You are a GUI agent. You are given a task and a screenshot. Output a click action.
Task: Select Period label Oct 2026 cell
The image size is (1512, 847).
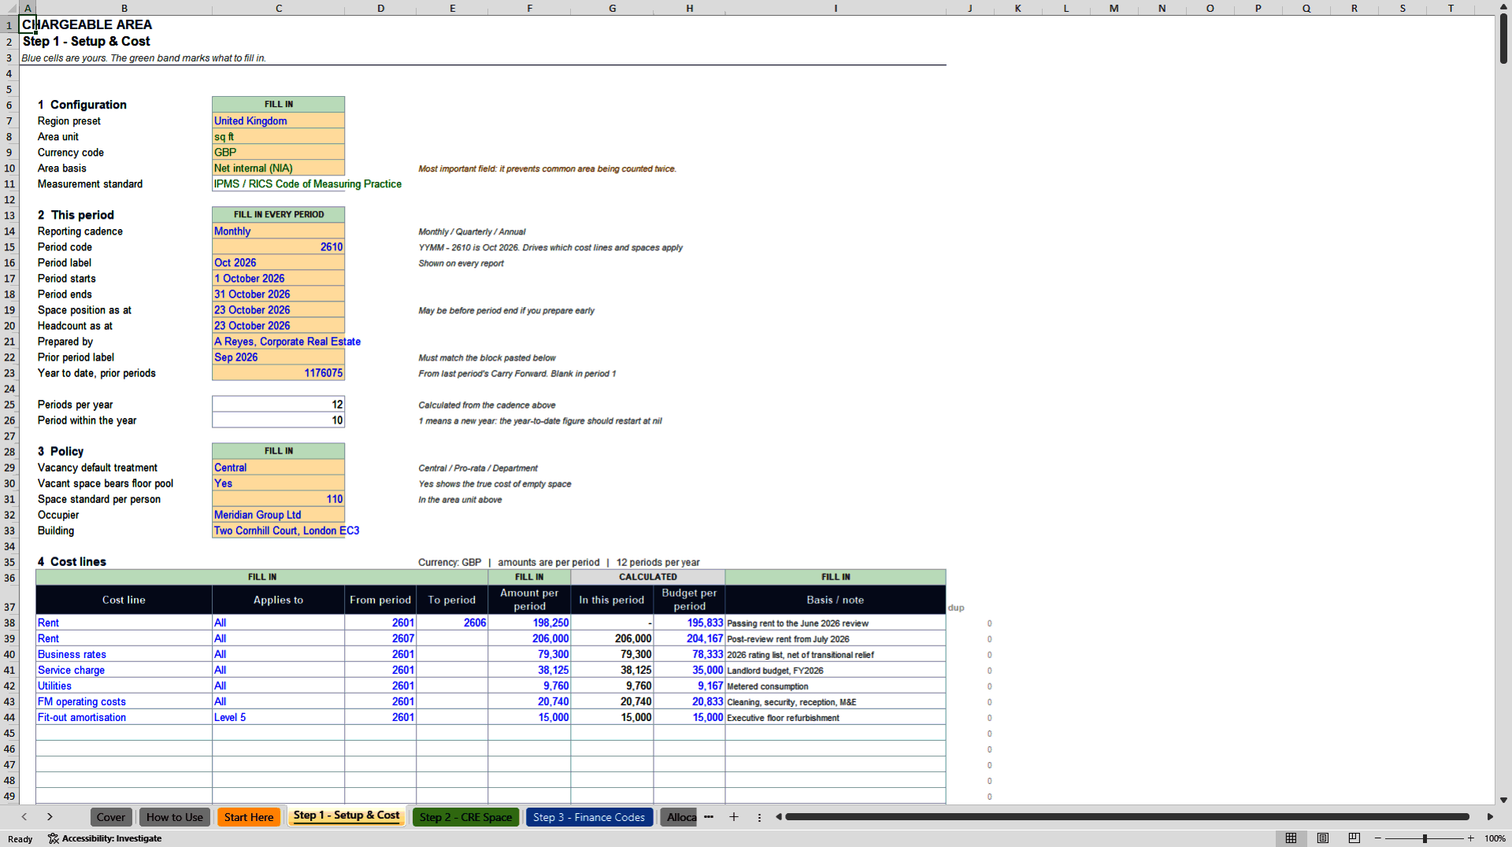click(278, 262)
